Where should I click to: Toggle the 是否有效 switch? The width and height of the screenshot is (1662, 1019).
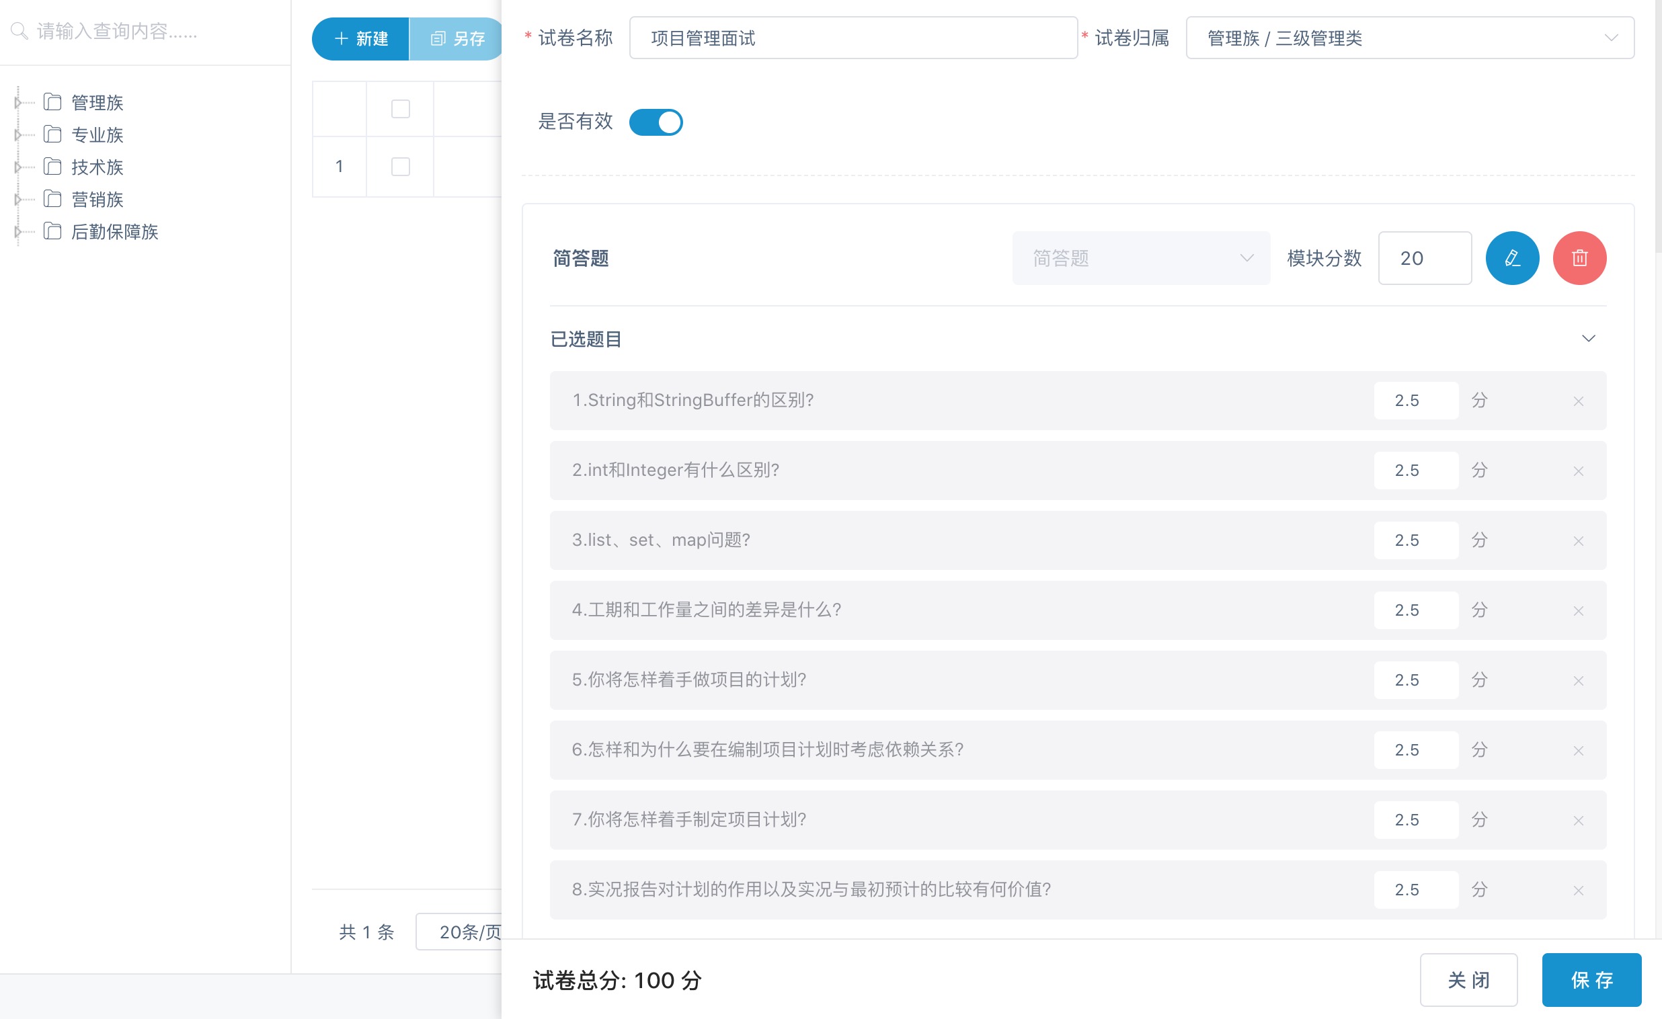[x=656, y=122]
